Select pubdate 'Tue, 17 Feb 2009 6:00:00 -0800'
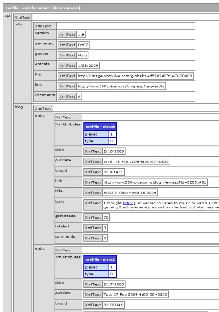 pos(135,295)
